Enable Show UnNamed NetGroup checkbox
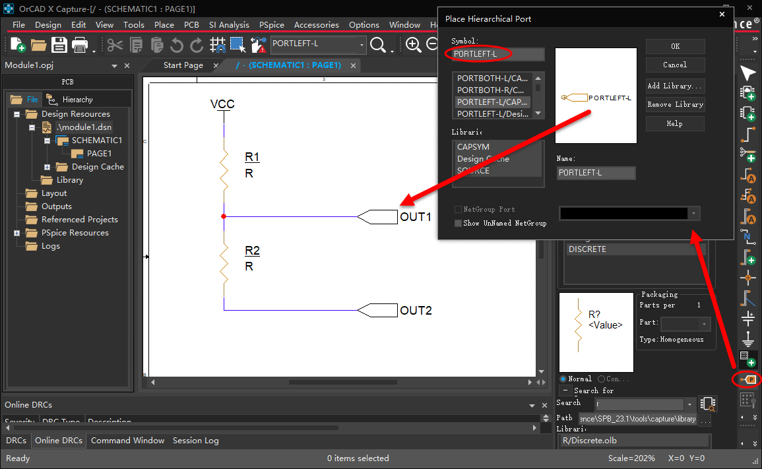This screenshot has height=469, width=762. (x=458, y=223)
